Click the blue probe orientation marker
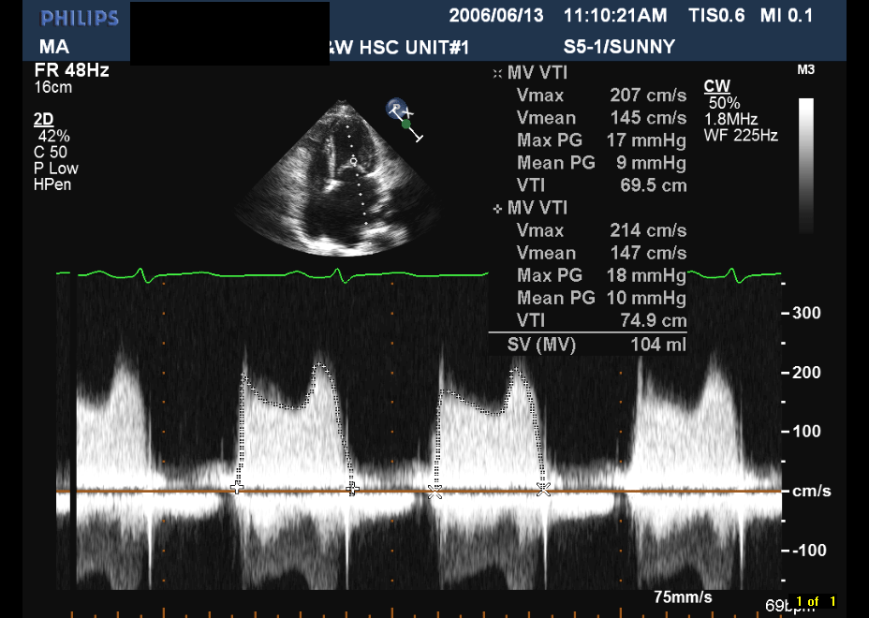This screenshot has width=869, height=618. point(397,109)
